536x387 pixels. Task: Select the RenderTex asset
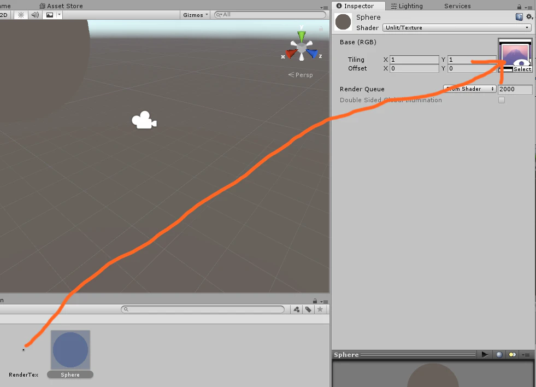pos(23,354)
